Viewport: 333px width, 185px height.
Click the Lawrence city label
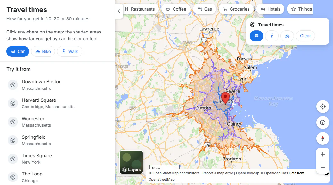click(209, 29)
